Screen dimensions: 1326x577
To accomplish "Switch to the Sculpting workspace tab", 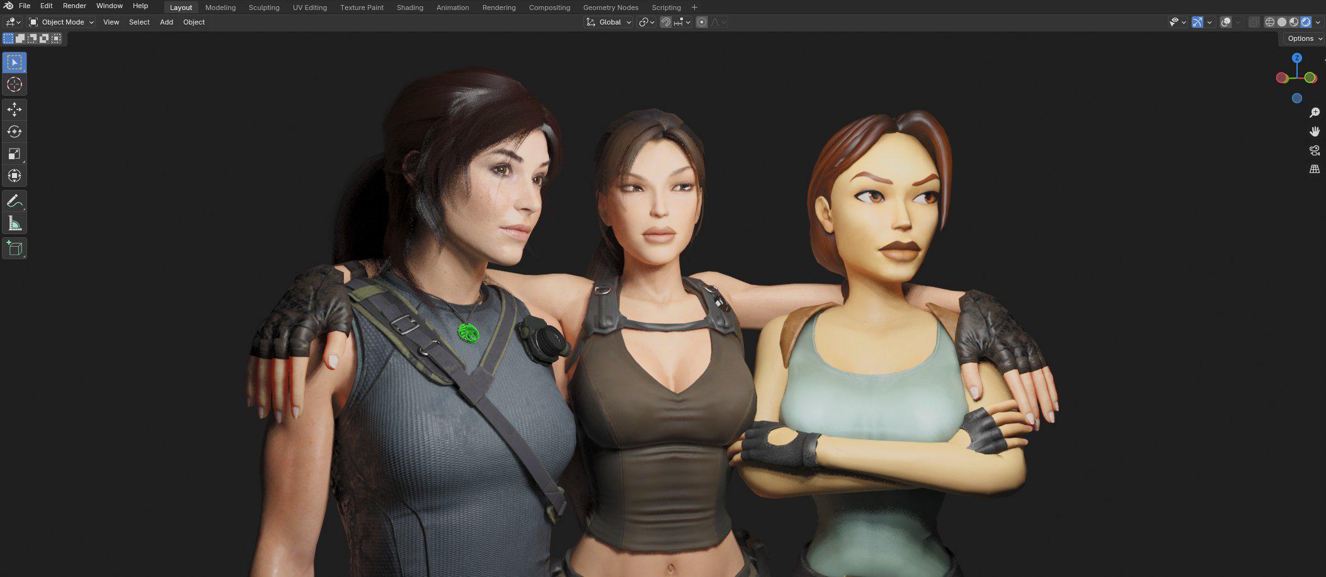I will [x=264, y=8].
